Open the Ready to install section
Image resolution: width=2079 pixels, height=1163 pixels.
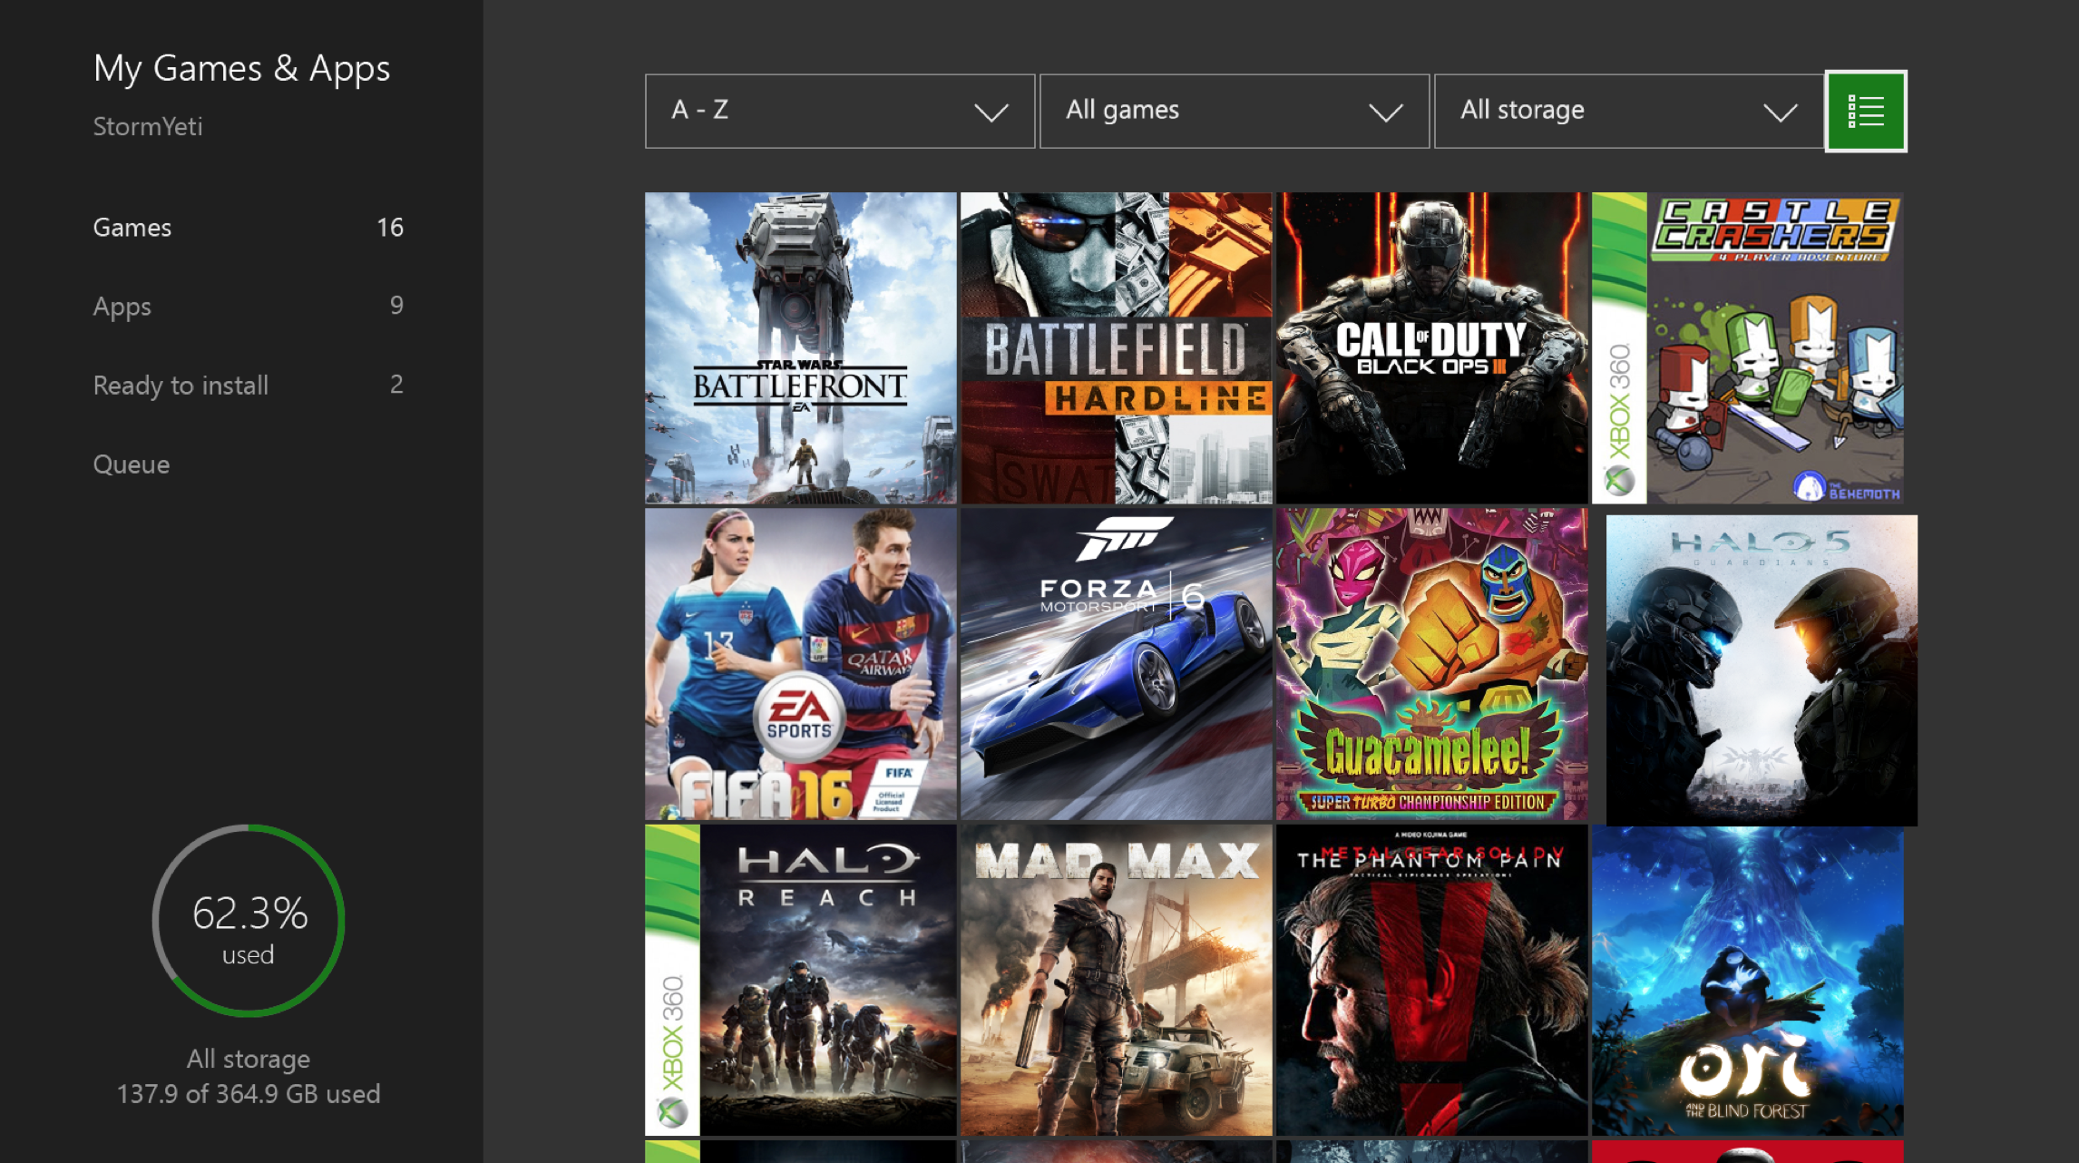point(248,385)
